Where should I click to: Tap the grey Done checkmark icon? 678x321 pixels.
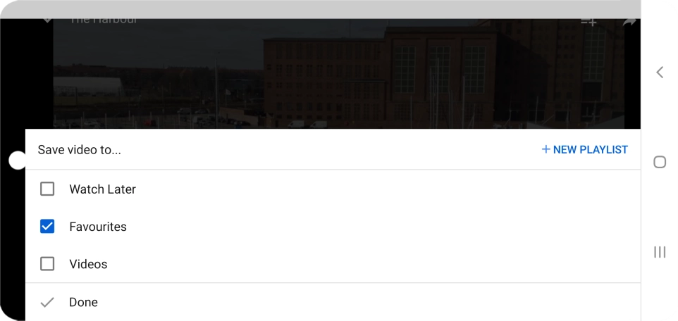click(47, 303)
